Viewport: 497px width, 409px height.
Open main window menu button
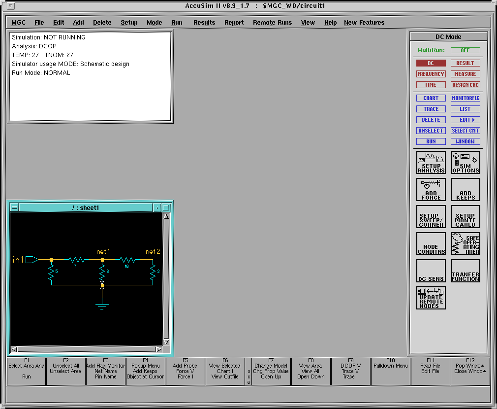(x=10, y=6)
